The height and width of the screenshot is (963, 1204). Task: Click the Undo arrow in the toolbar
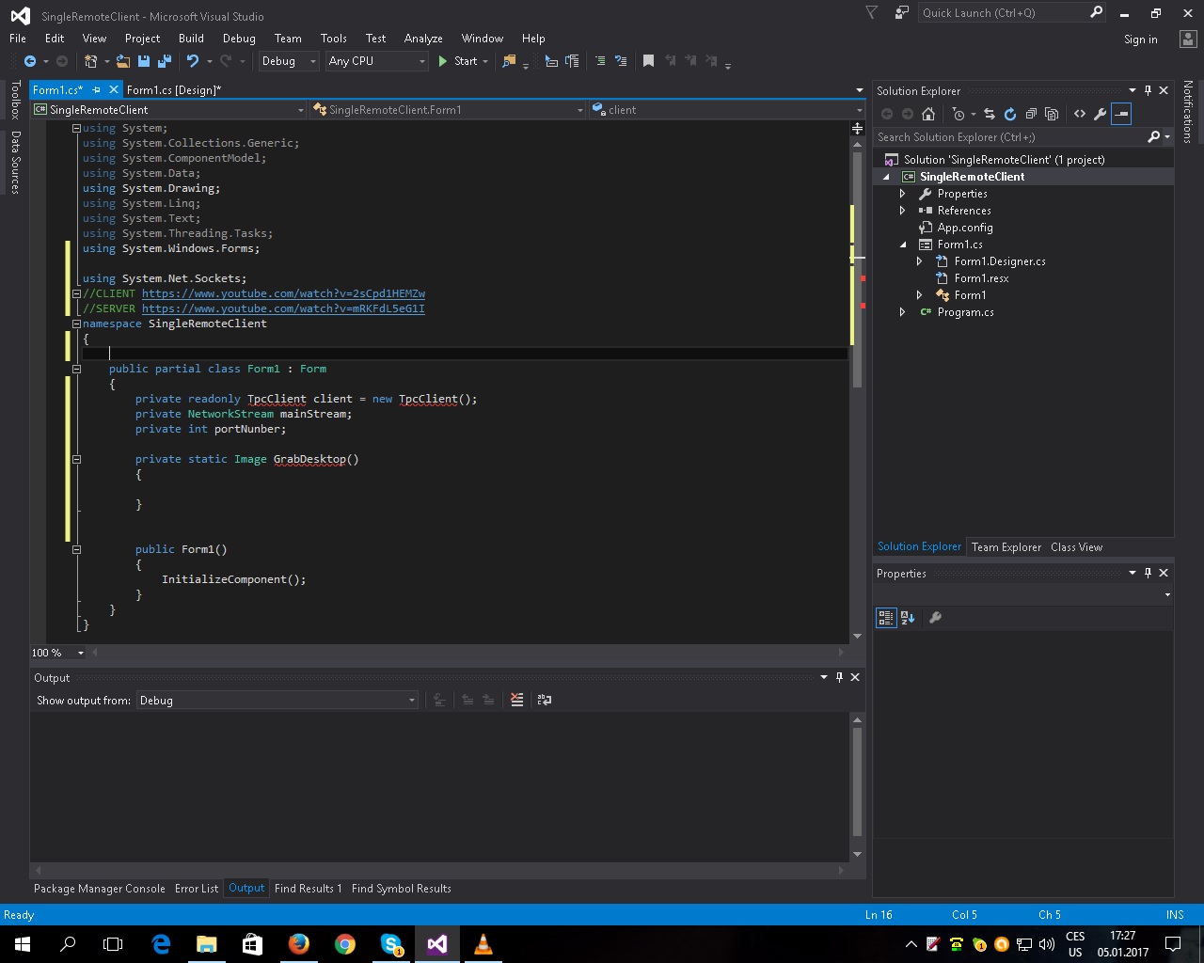[193, 61]
